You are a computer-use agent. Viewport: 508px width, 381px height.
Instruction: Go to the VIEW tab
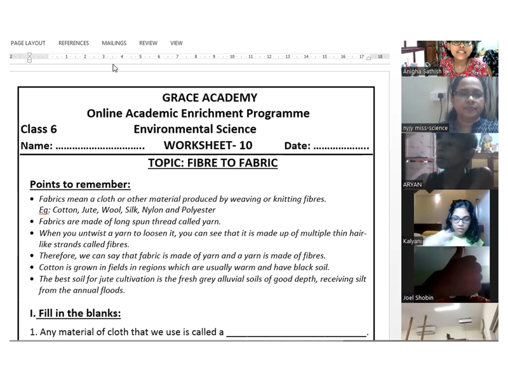tap(176, 43)
